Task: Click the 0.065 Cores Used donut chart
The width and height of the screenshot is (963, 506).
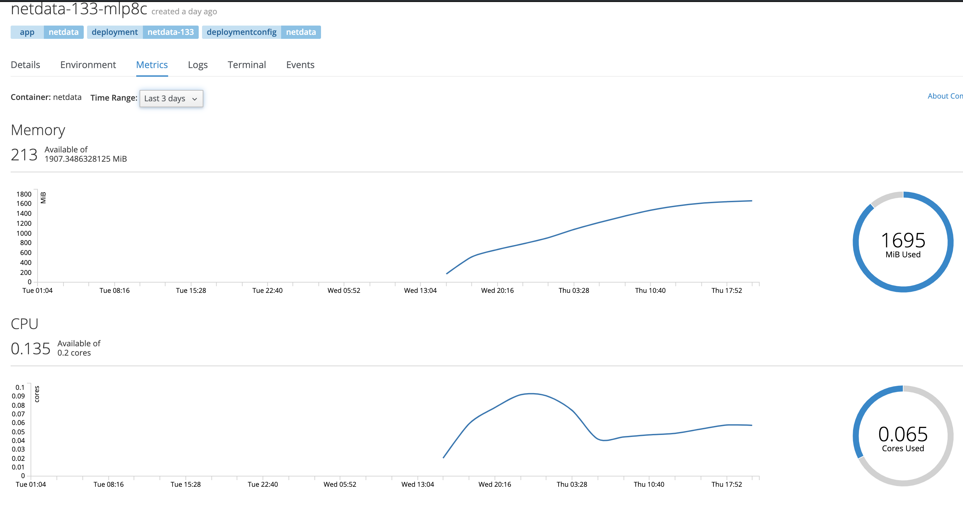Action: point(903,436)
